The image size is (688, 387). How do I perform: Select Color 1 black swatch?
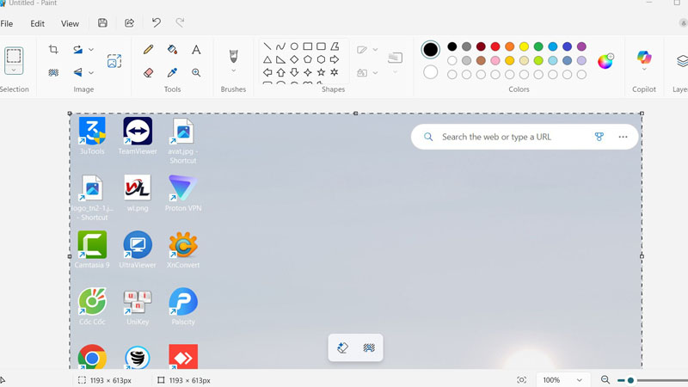pyautogui.click(x=431, y=50)
